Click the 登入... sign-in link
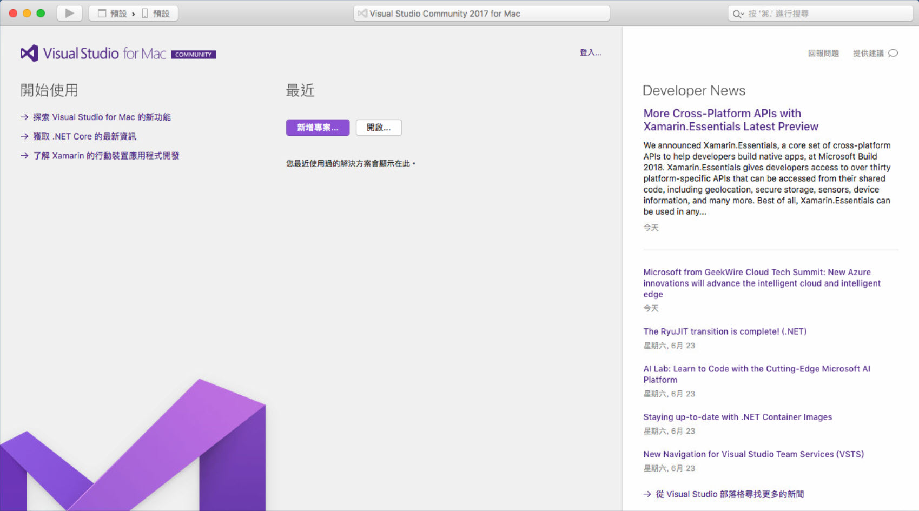This screenshot has width=919, height=511. pos(590,52)
